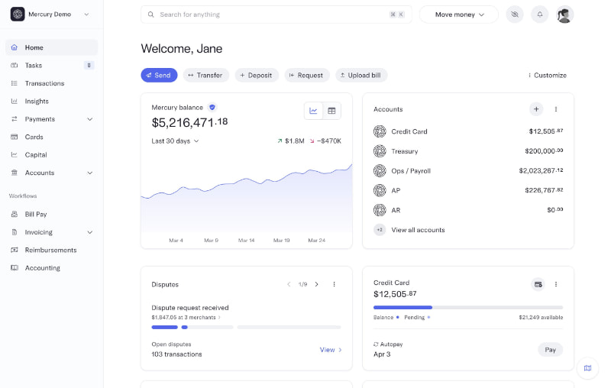Click the credit card icon button in widget
This screenshot has width=611, height=388.
(x=538, y=284)
